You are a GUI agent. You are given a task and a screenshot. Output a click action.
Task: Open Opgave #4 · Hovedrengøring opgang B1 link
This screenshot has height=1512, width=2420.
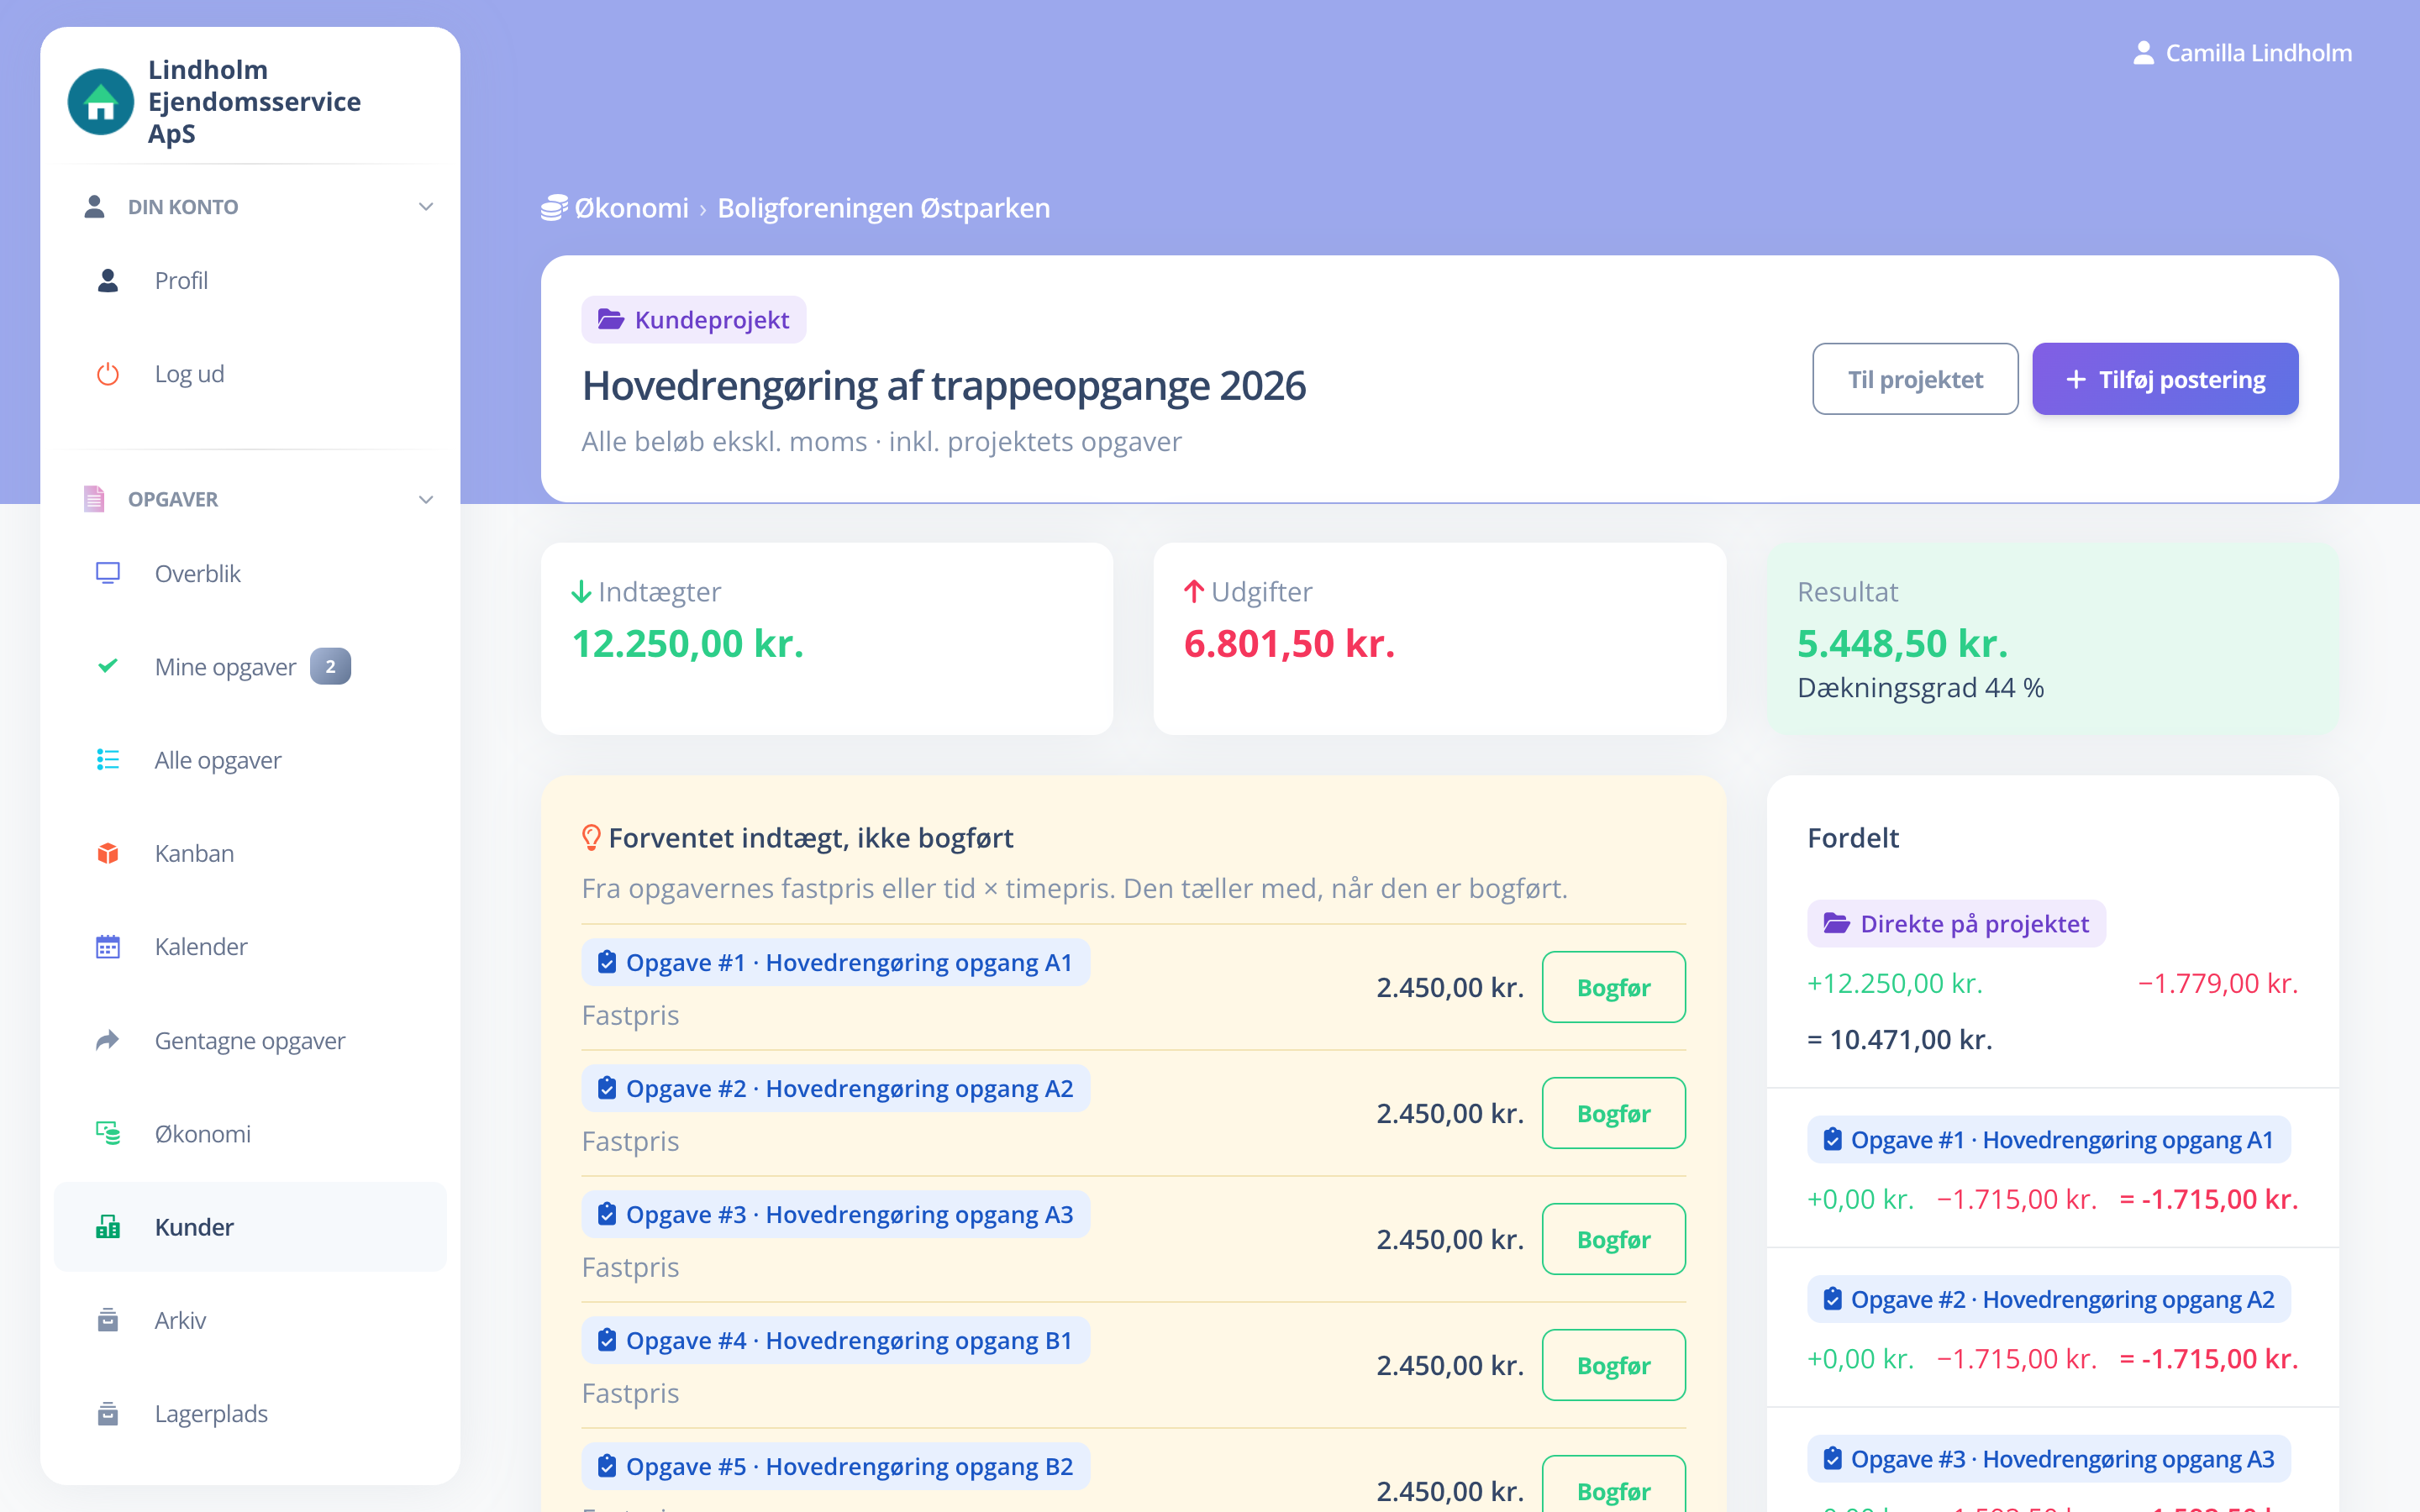pos(836,1340)
